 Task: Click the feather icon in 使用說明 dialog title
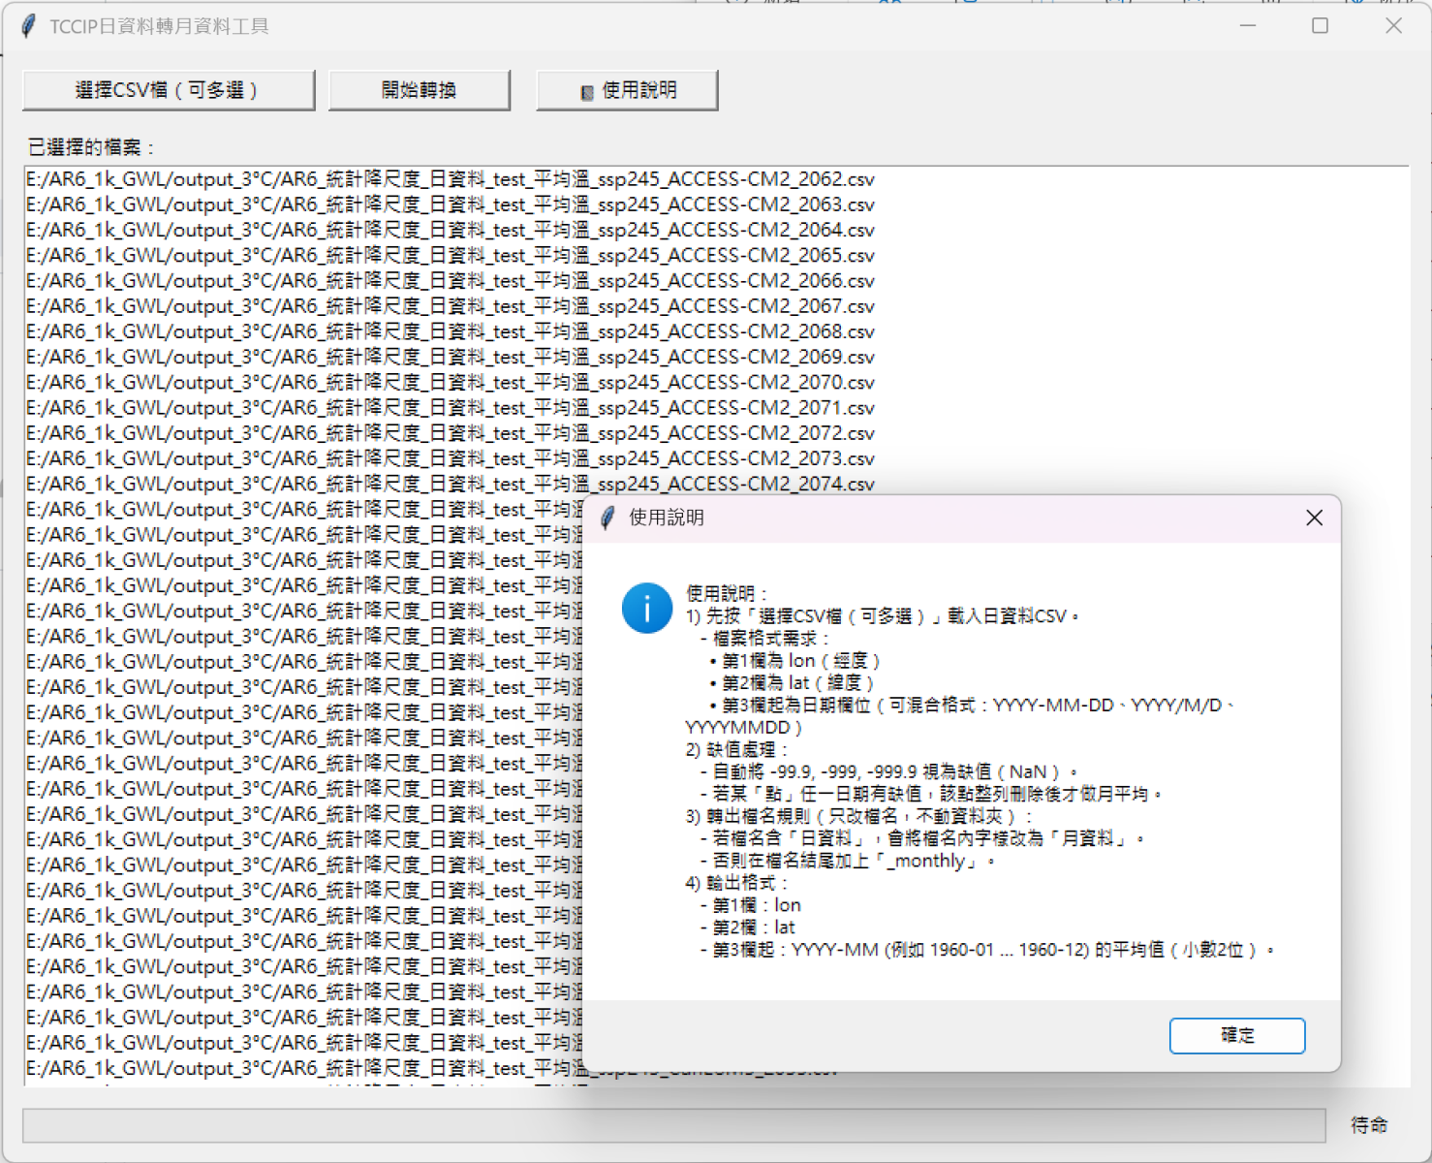click(x=607, y=519)
